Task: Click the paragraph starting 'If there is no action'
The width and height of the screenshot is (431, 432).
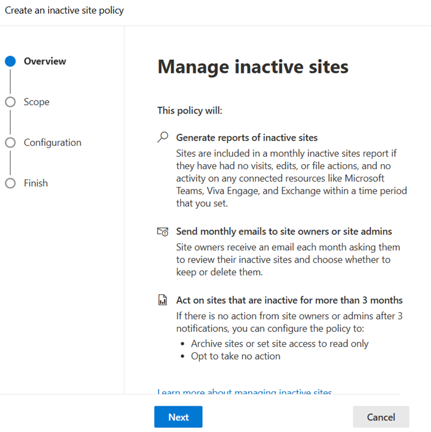Action: [289, 322]
